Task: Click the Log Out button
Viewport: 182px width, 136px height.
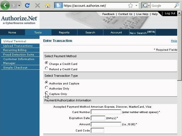Action: (x=170, y=13)
